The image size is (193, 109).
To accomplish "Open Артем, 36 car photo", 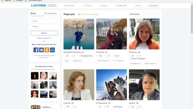I will 144,85.
